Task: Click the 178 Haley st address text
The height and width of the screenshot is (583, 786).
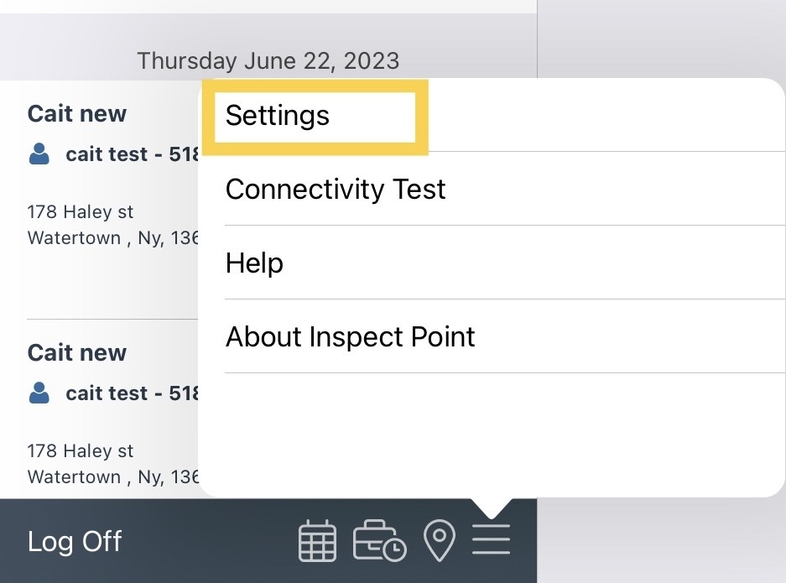Action: pyautogui.click(x=80, y=211)
